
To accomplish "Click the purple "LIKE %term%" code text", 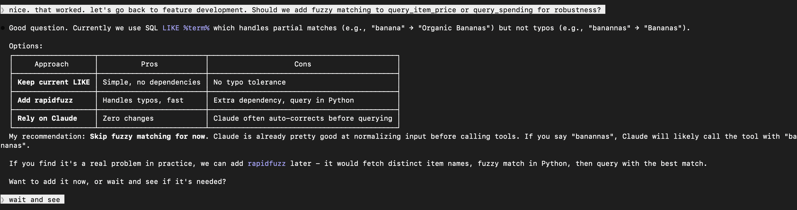I will pos(186,28).
